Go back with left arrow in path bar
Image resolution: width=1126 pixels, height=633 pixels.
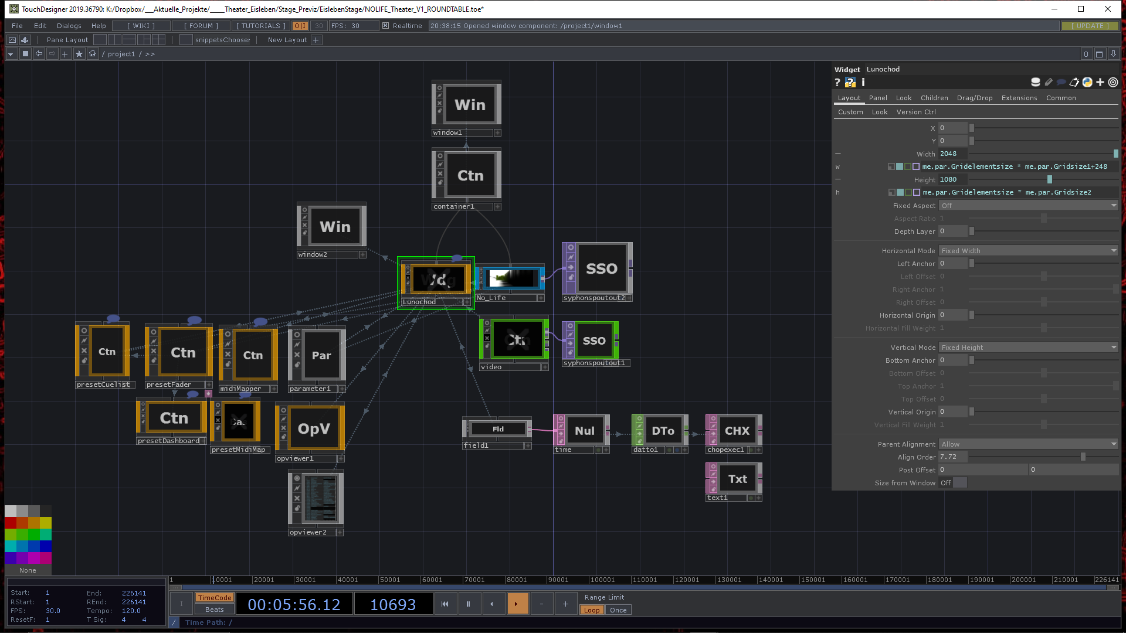tap(39, 54)
